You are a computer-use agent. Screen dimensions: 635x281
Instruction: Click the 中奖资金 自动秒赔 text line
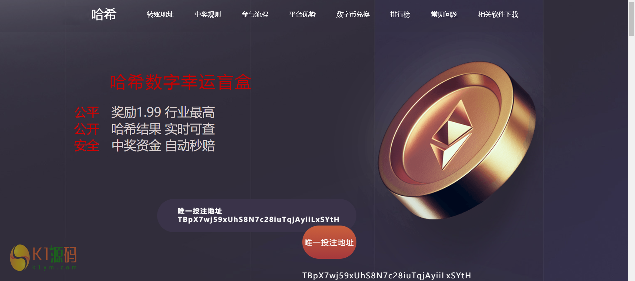tap(163, 145)
